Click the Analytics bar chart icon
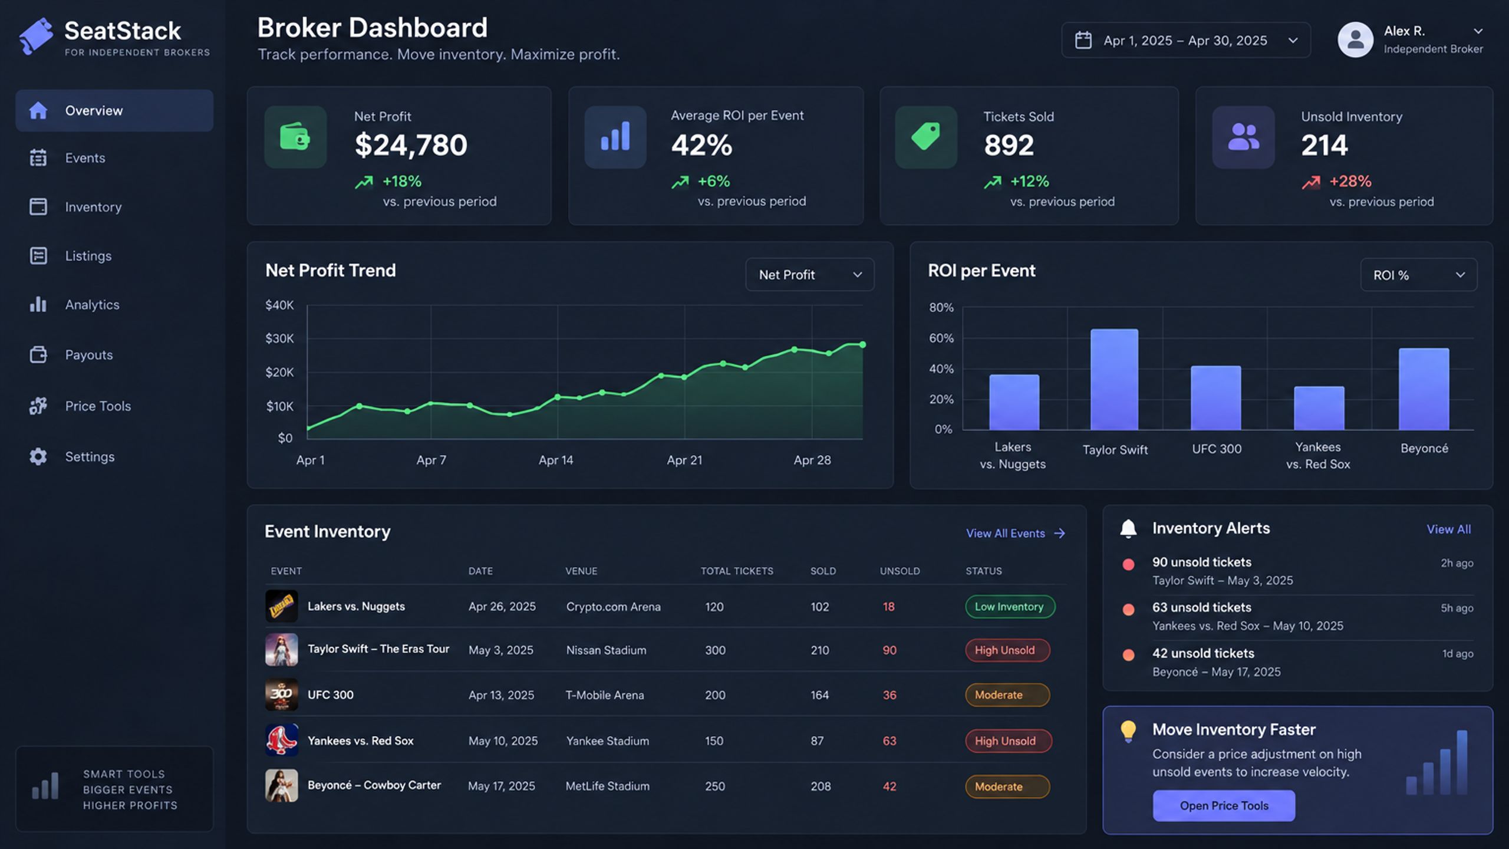This screenshot has width=1509, height=849. pyautogui.click(x=38, y=304)
